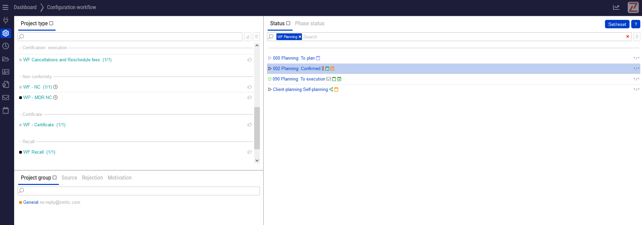This screenshot has width=642, height=225.
Task: Open the envelope mail sidebar icon
Action: [x=6, y=98]
